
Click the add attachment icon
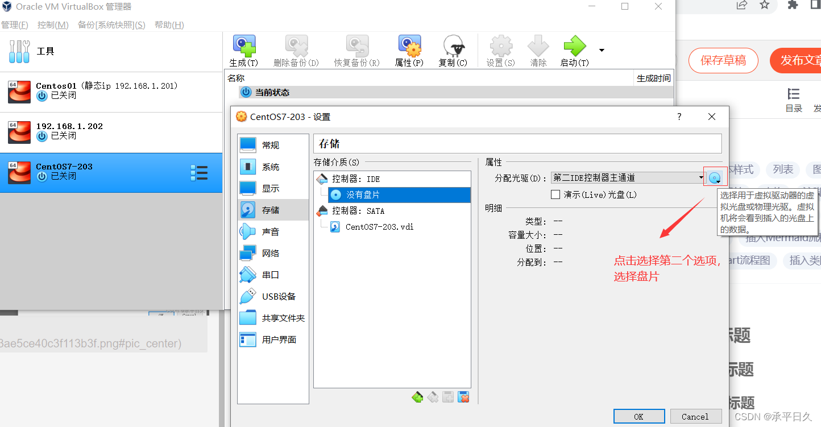tap(448, 397)
